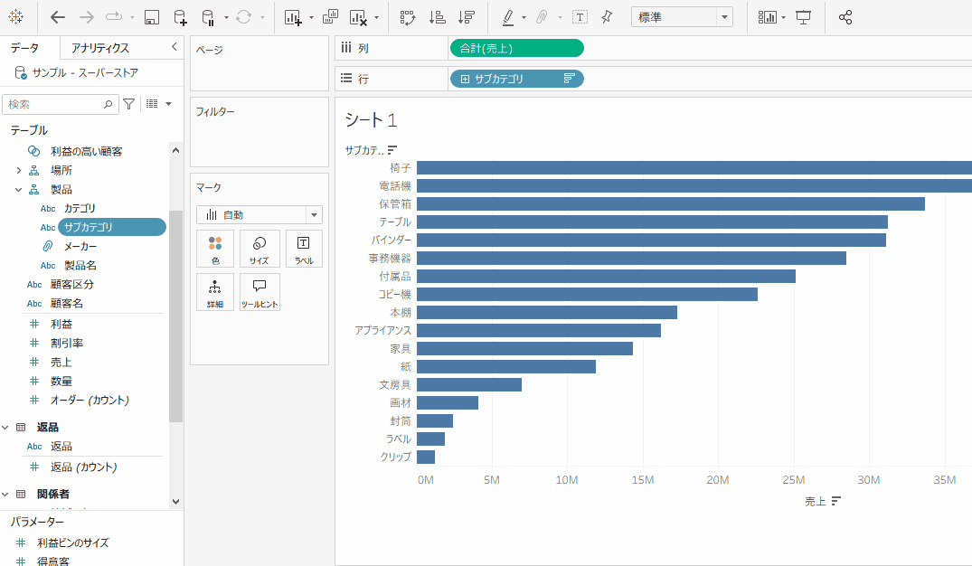Select the データ tab
The height and width of the screenshot is (566, 972).
[25, 48]
